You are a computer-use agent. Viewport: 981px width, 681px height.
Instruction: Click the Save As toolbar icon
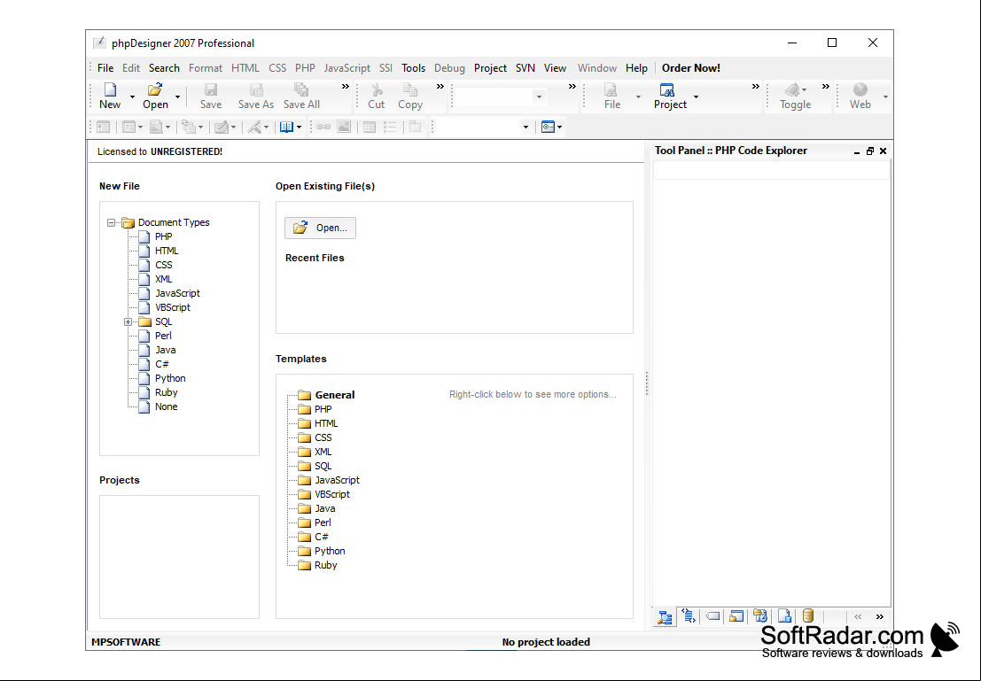256,90
